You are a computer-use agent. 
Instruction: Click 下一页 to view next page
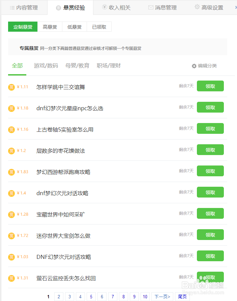point(162,297)
